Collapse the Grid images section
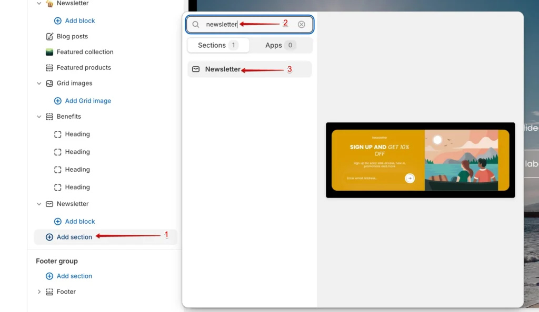Image resolution: width=539 pixels, height=312 pixels. tap(39, 84)
